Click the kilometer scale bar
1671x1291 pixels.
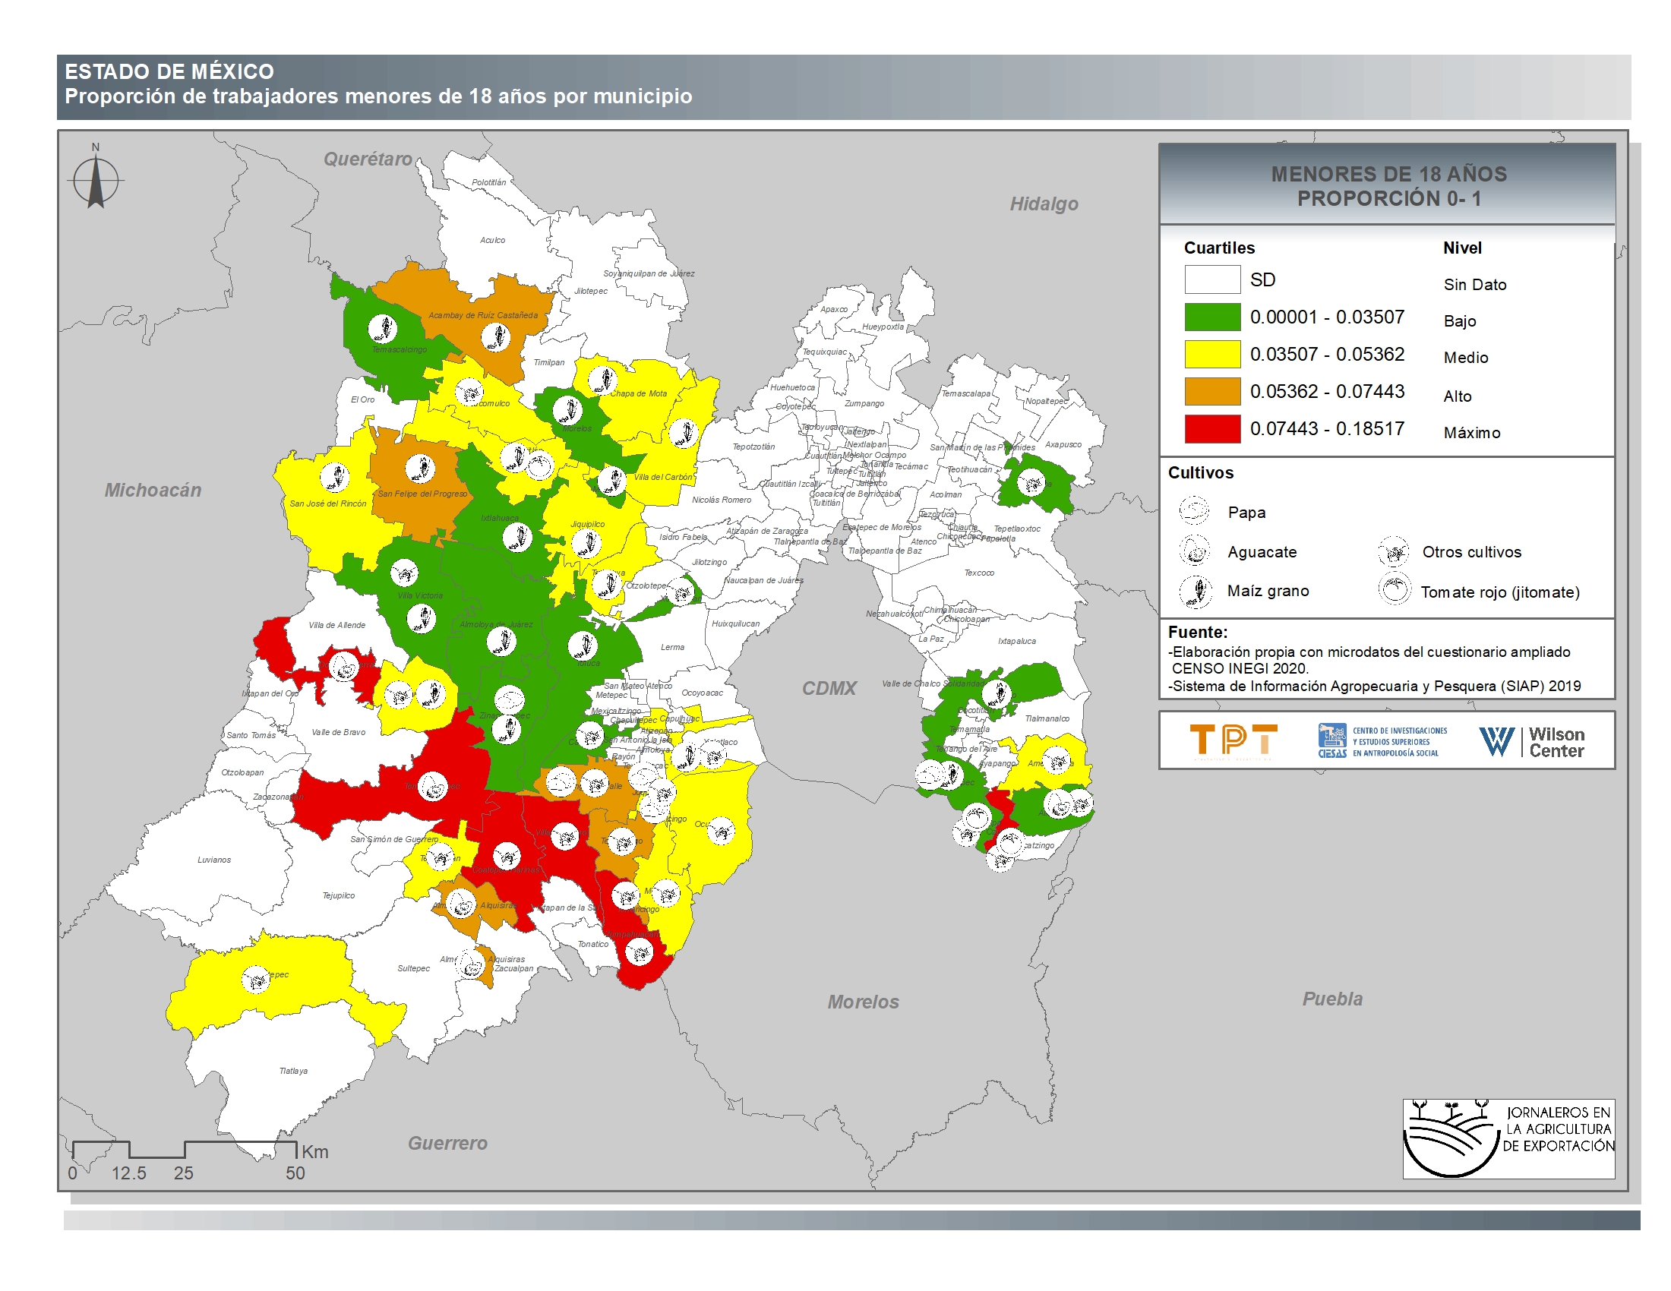pos(185,1150)
